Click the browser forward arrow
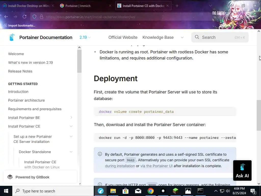The image size is (261, 196). point(15,17)
